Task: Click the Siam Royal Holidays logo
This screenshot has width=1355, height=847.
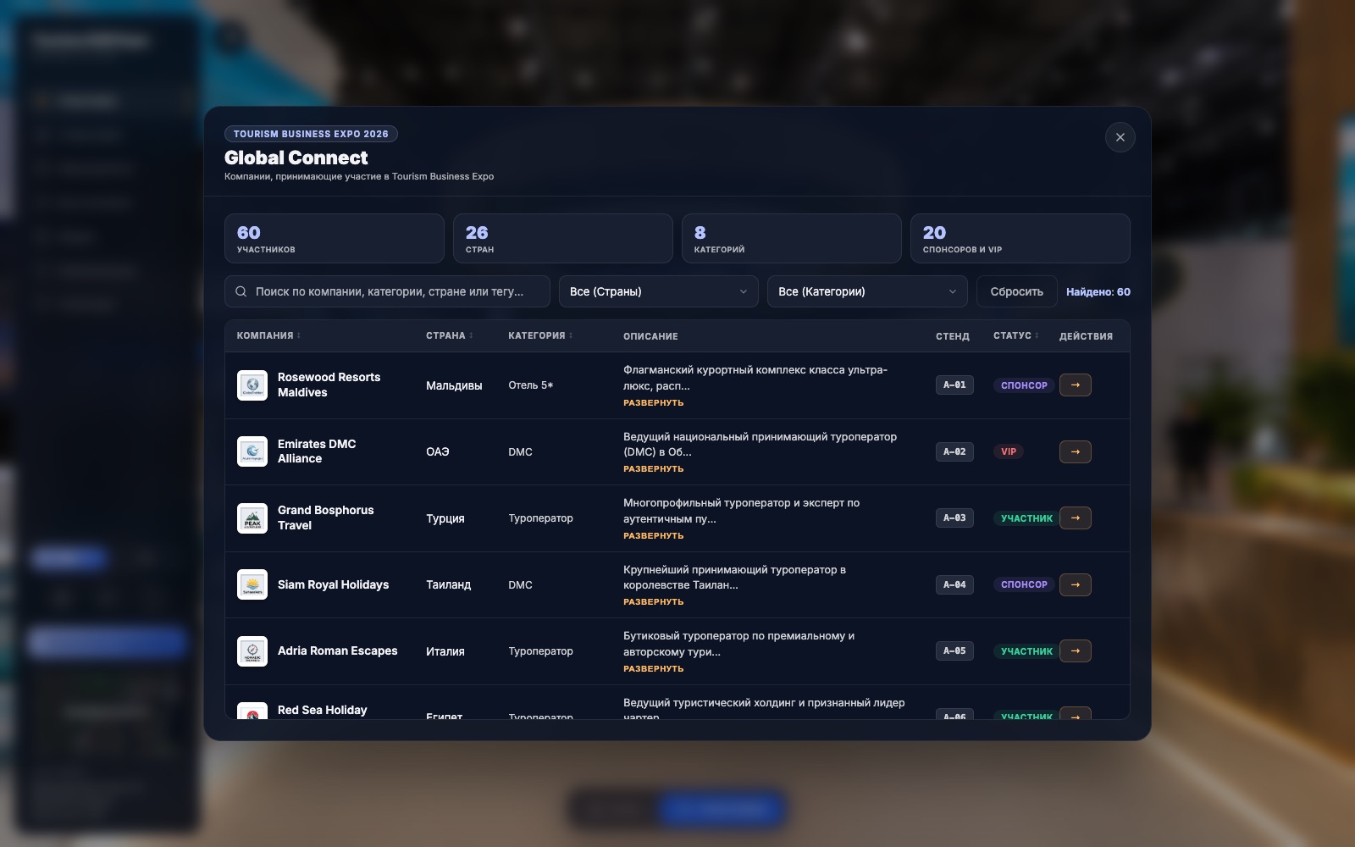Action: click(x=252, y=584)
